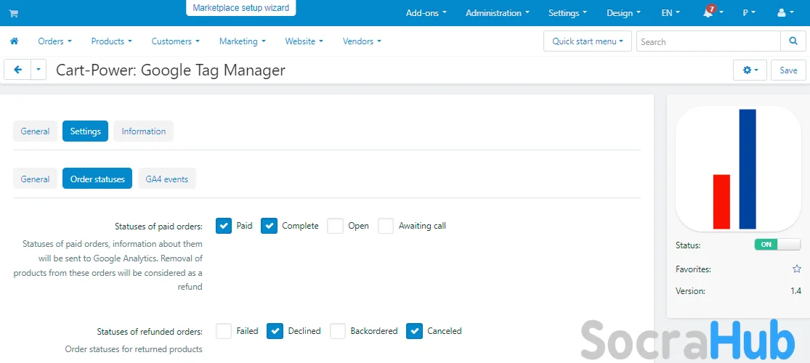Screen dimensions: 810x363
Task: Open the gear settings menu
Action: point(750,70)
